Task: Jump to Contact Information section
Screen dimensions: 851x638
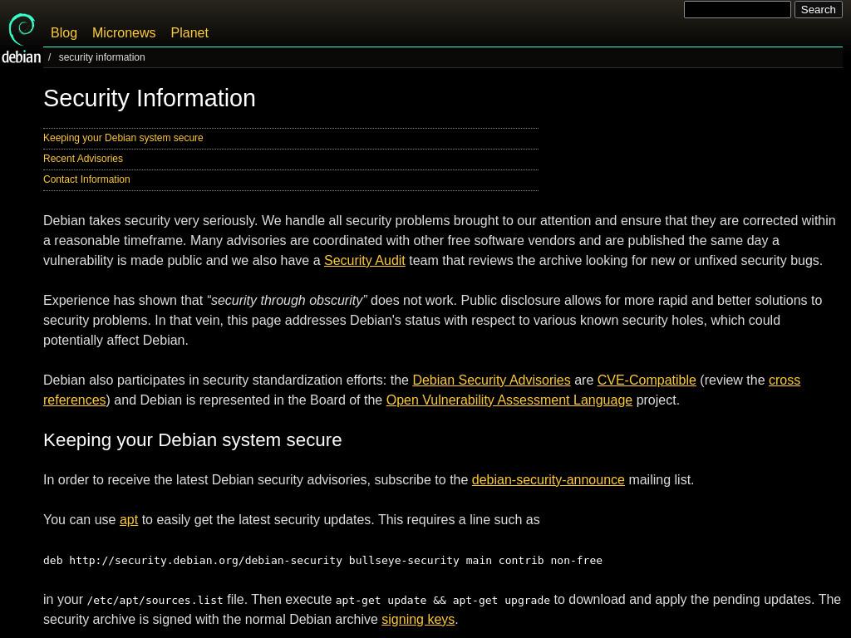Action: tap(86, 179)
